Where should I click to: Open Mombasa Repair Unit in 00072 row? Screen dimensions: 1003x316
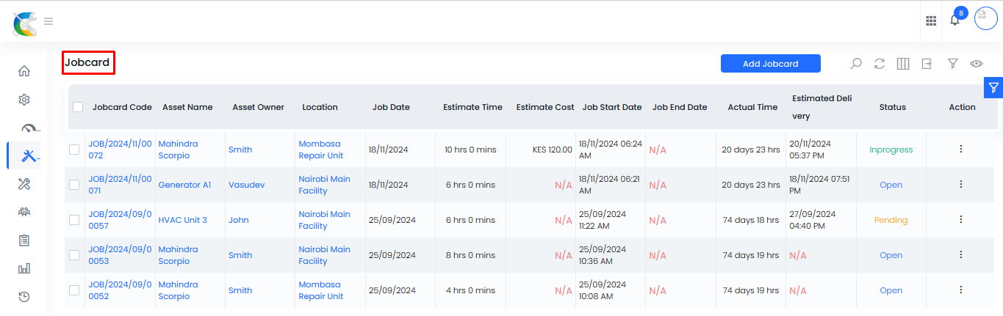(x=321, y=150)
